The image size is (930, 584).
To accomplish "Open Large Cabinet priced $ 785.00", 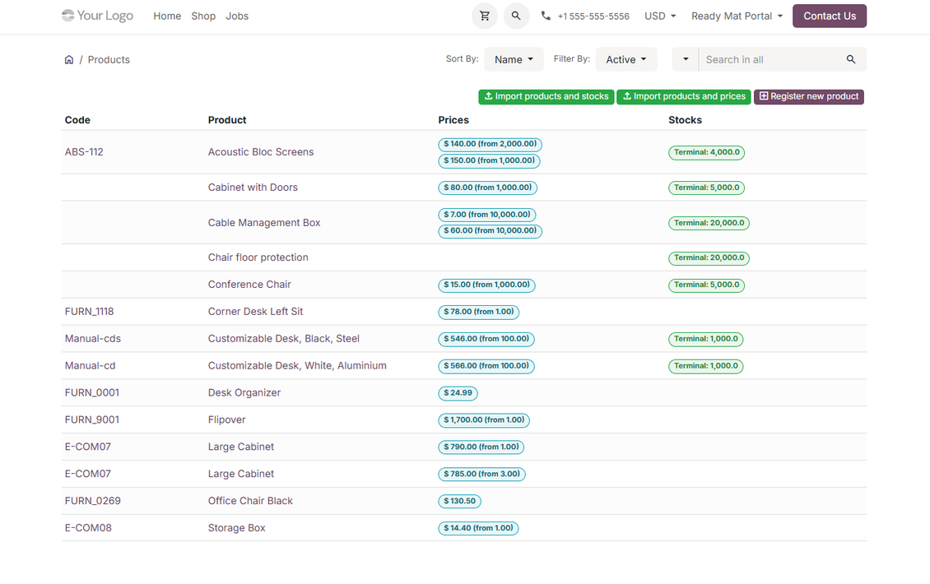I will click(x=241, y=474).
